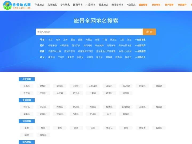The width and height of the screenshot is (192, 144).
Task: Open the 天津地名 section header
Action: coord(27,100)
